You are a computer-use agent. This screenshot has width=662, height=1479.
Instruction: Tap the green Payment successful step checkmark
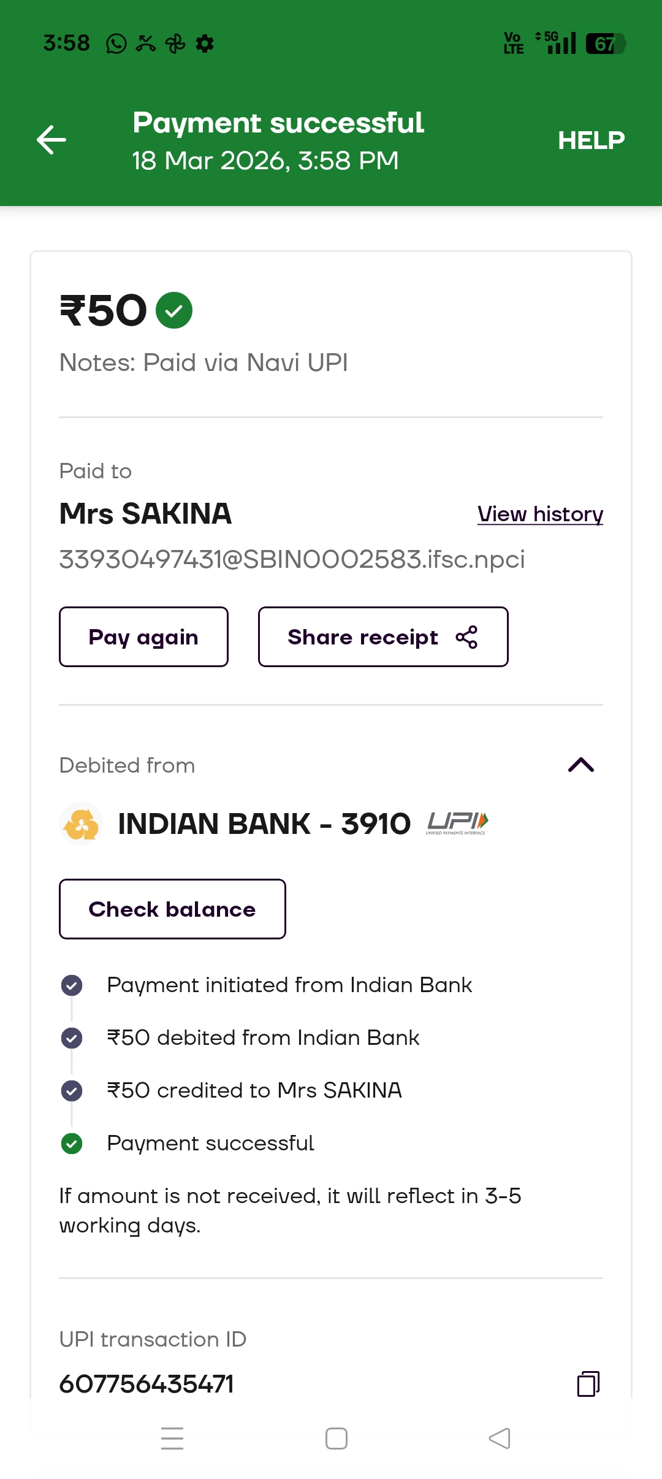pyautogui.click(x=72, y=1144)
